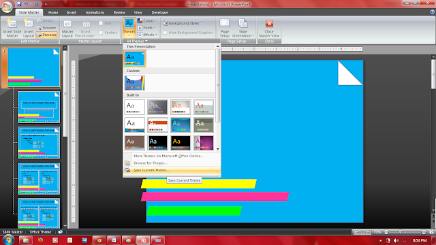
Task: Click Close Master View red icon
Action: point(269,24)
